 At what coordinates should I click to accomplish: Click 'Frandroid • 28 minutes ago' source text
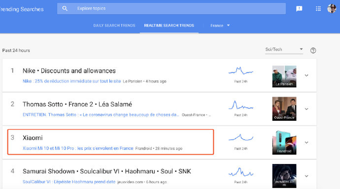(159, 149)
